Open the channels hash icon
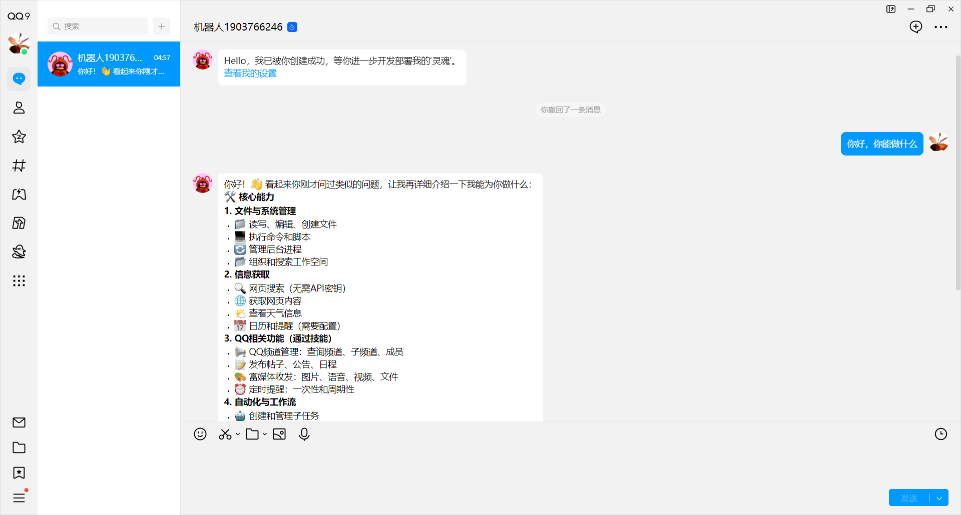 pos(19,165)
